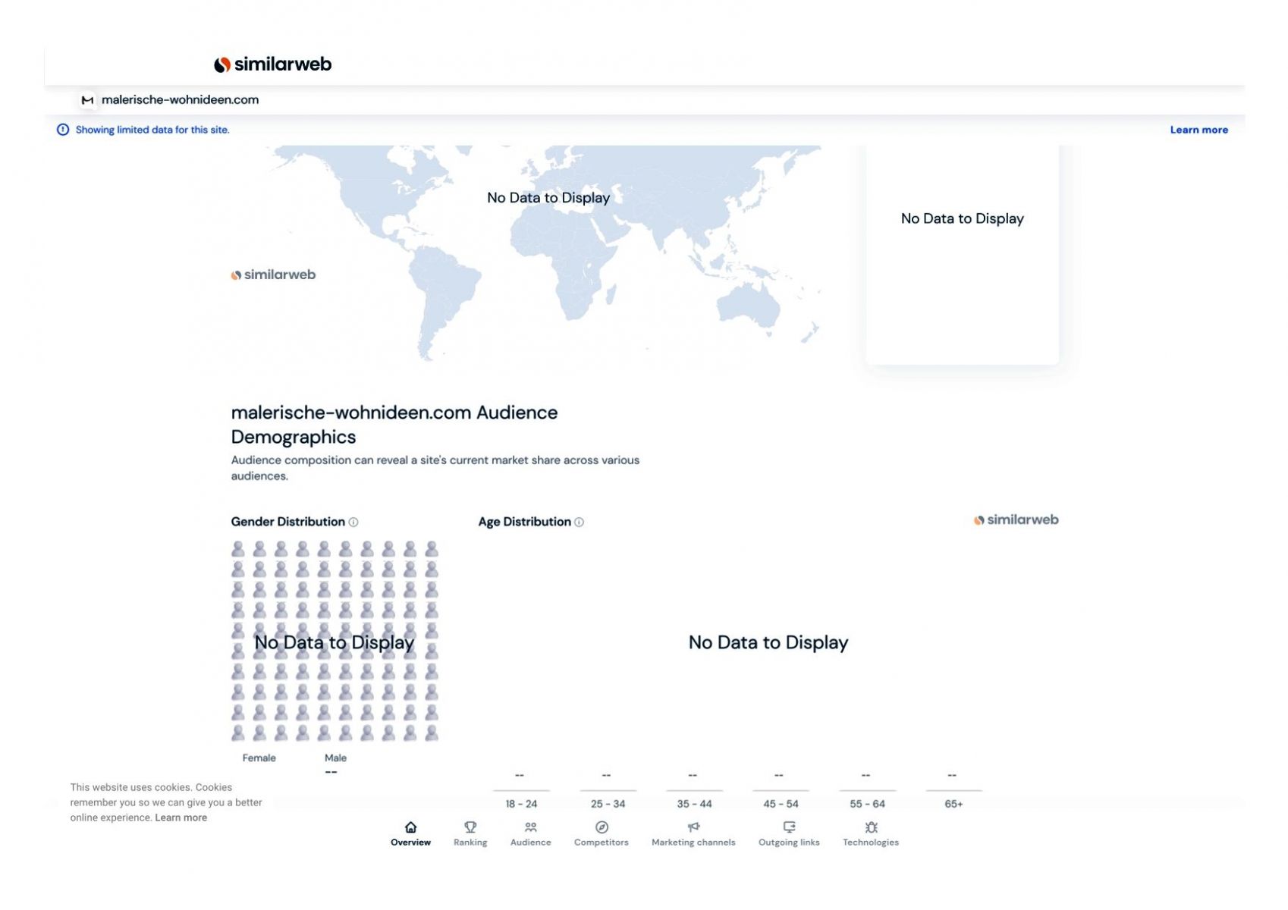Open the Ranking tab
The width and height of the screenshot is (1288, 910).
(x=470, y=833)
